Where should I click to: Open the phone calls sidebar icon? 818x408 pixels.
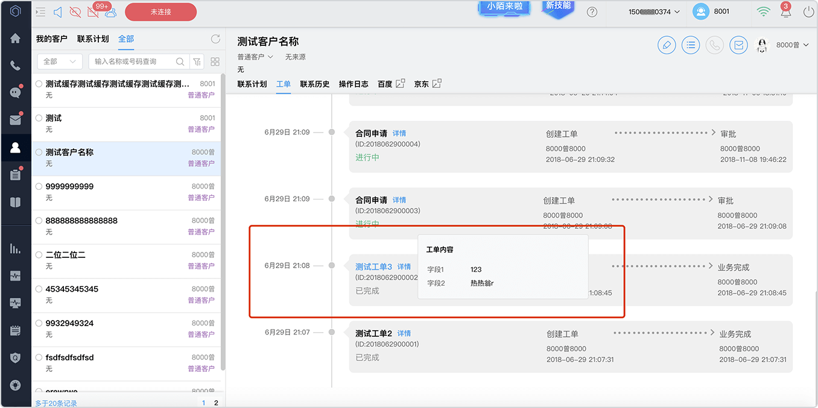coord(15,66)
